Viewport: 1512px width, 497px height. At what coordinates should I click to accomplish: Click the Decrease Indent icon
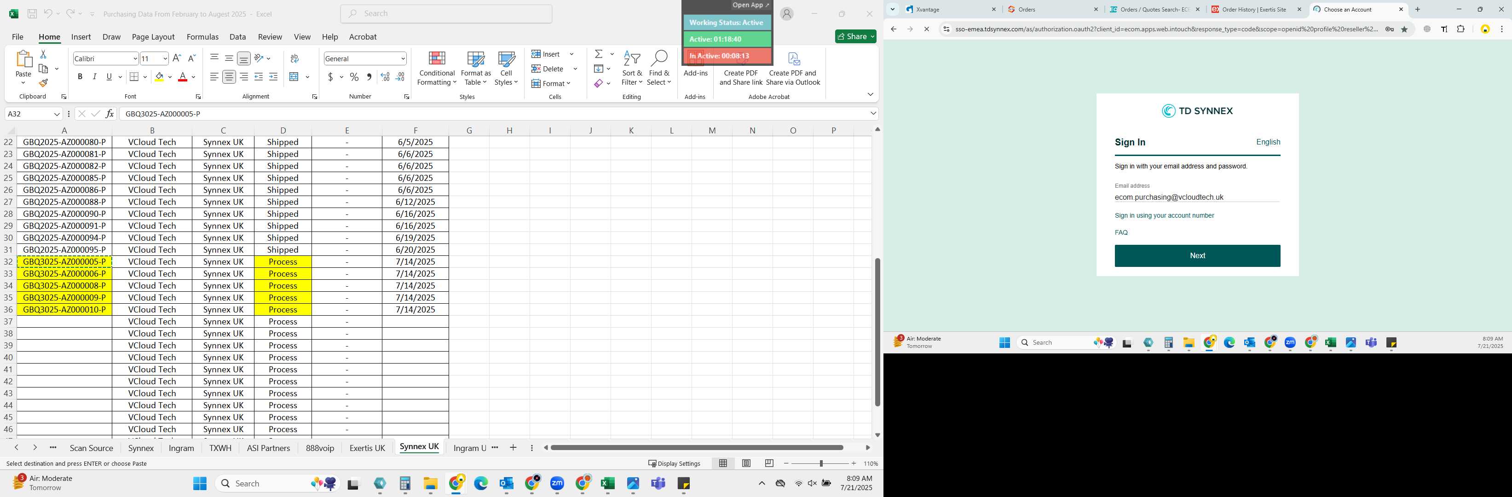point(258,77)
